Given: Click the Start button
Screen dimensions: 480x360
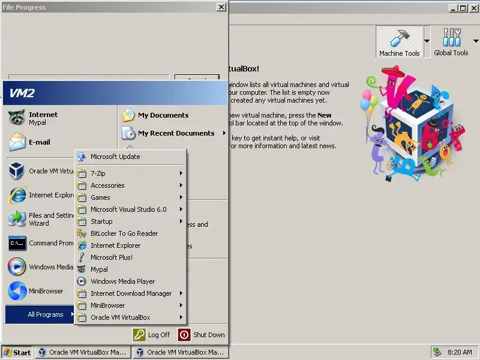Looking at the screenshot, I should (x=17, y=352).
